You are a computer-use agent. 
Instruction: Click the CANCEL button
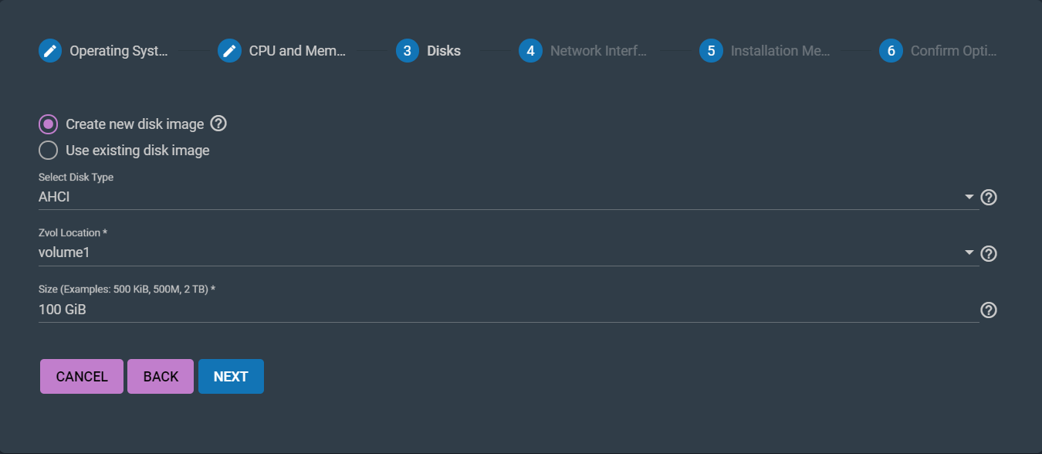coord(82,377)
